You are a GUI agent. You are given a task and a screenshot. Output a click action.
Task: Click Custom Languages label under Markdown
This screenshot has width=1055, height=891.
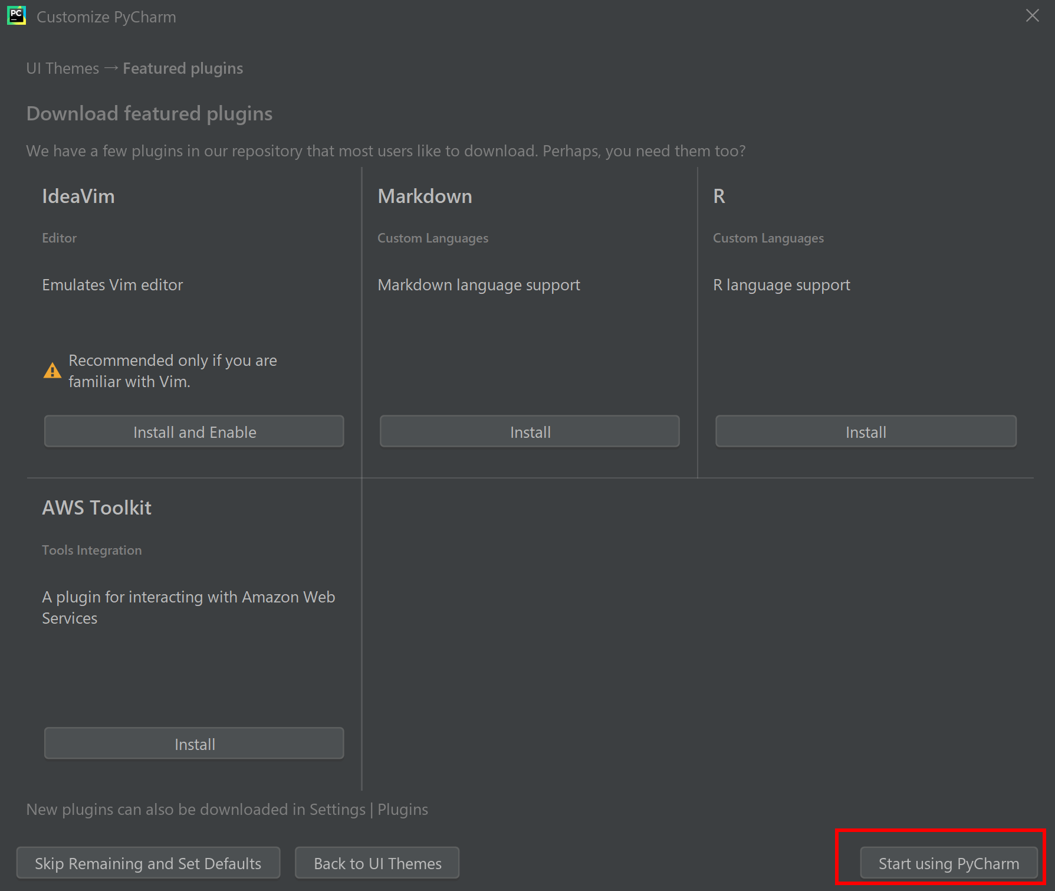pos(433,238)
